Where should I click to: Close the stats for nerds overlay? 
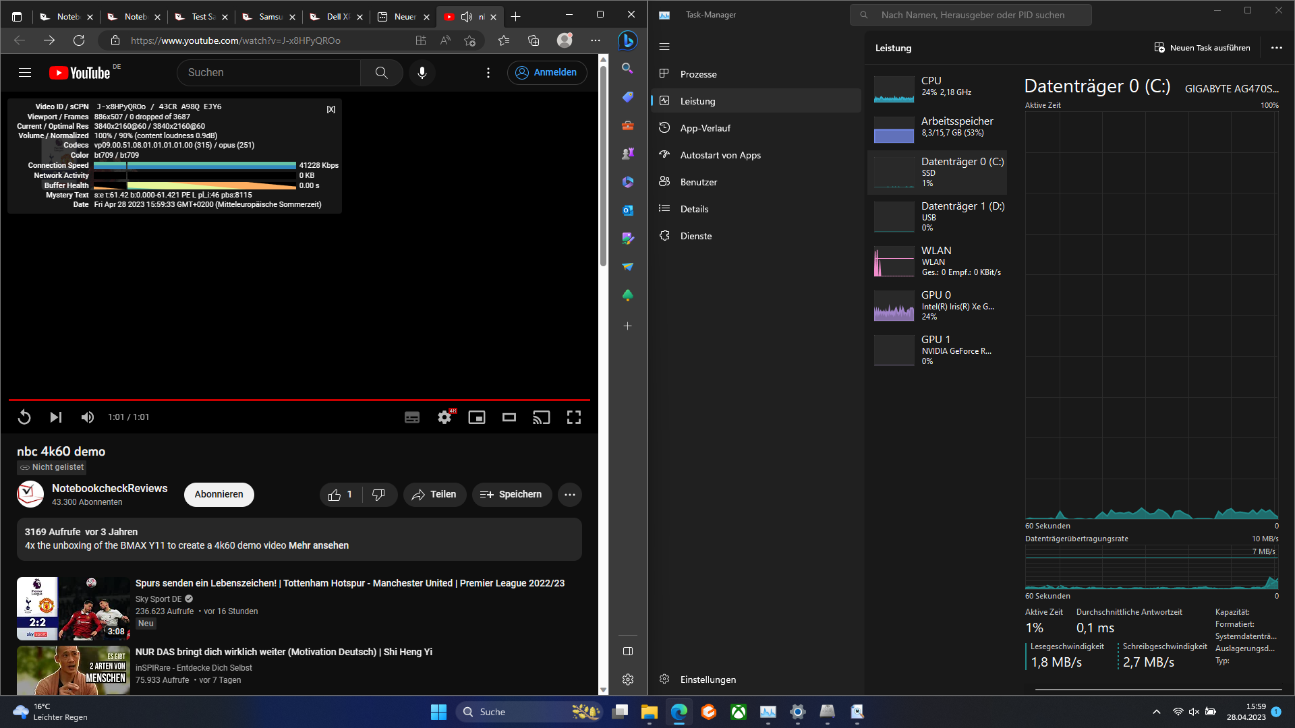point(331,109)
